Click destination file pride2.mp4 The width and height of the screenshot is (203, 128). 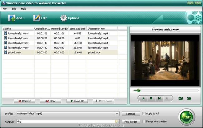94,53
